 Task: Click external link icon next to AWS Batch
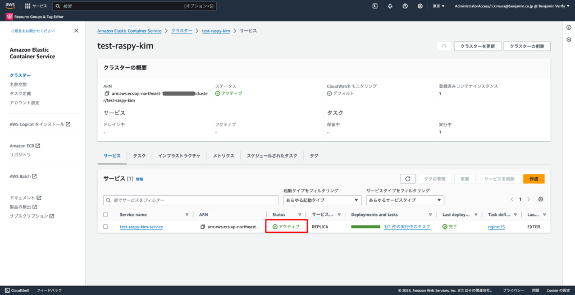pos(34,176)
